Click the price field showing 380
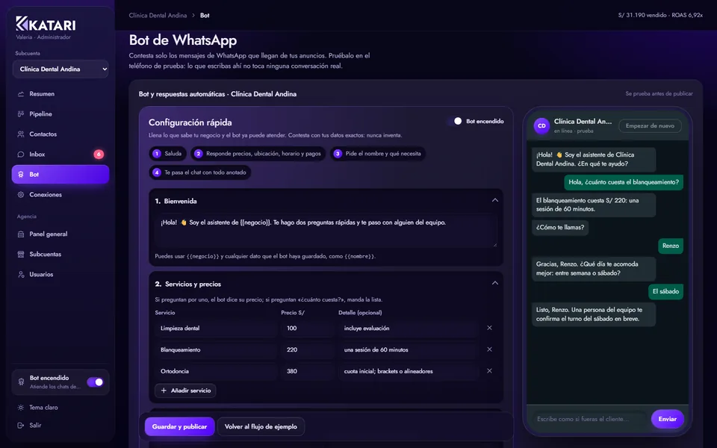This screenshot has width=717, height=448. 307,371
